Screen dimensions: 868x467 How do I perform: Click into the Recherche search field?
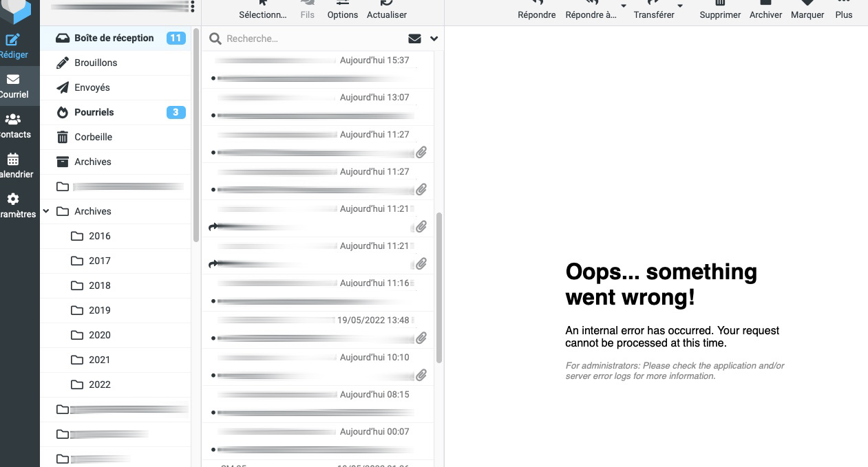point(313,39)
